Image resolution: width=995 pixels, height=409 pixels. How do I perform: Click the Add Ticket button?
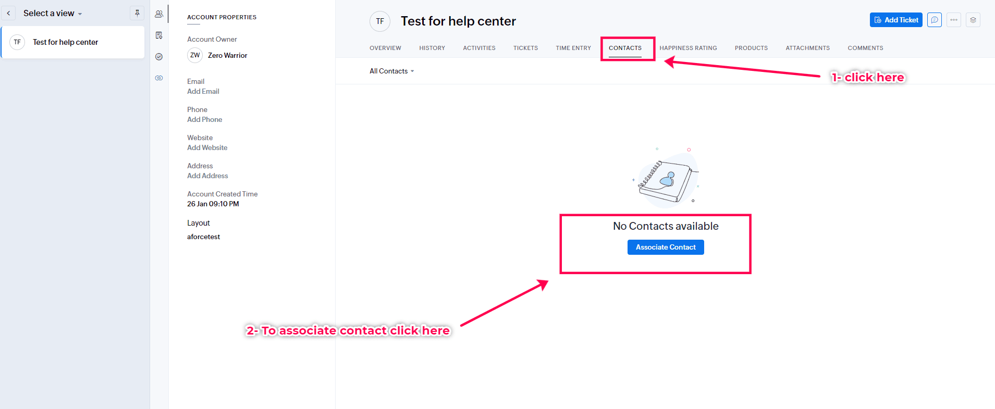(x=896, y=20)
